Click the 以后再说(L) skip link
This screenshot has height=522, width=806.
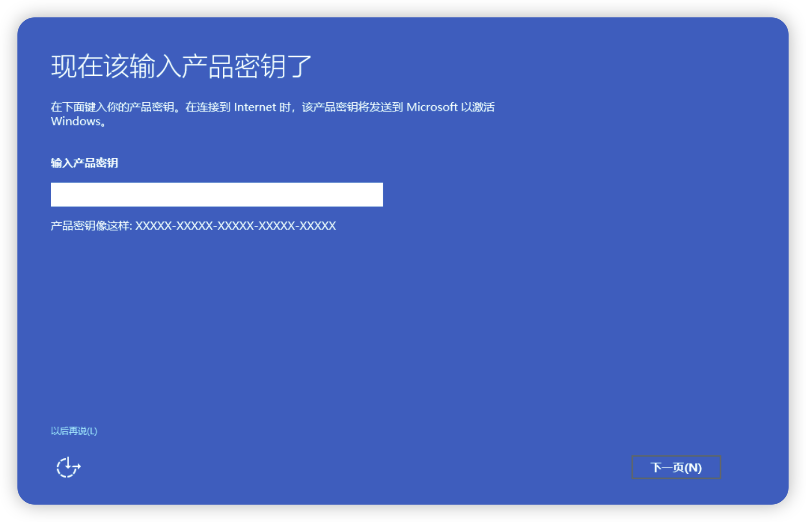(x=74, y=431)
